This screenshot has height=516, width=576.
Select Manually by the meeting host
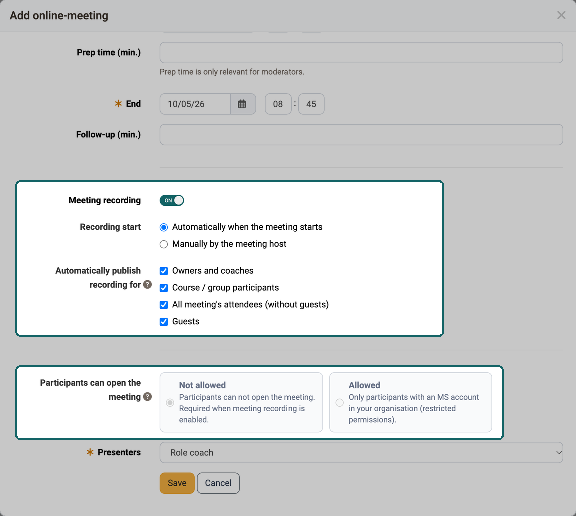pyautogui.click(x=164, y=244)
